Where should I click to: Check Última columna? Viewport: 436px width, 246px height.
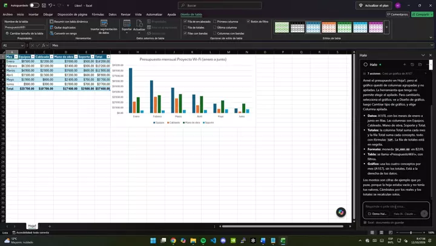pos(214,27)
